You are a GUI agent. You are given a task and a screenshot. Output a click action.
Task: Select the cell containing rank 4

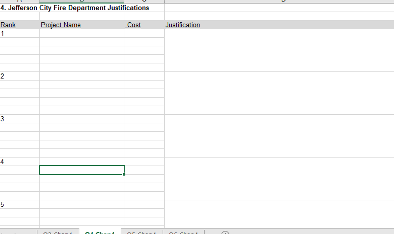click(x=20, y=162)
